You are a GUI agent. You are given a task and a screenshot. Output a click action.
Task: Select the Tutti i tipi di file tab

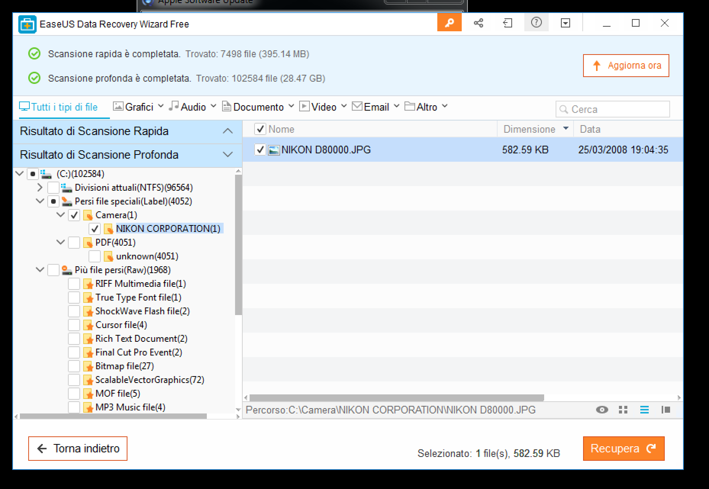coord(59,107)
